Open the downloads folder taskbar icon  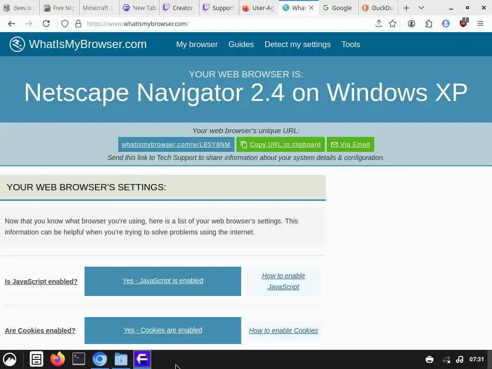click(121, 359)
